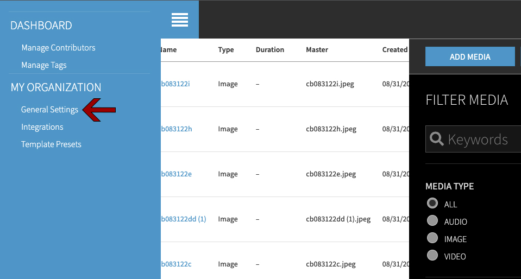Open Manage Contributors in sidebar
This screenshot has width=521, height=279.
(x=58, y=48)
